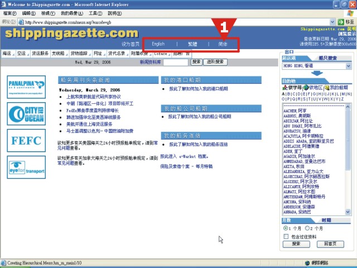The width and height of the screenshot is (357, 268).
Task: Click the internet zone globe in status bar
Action: (307, 263)
